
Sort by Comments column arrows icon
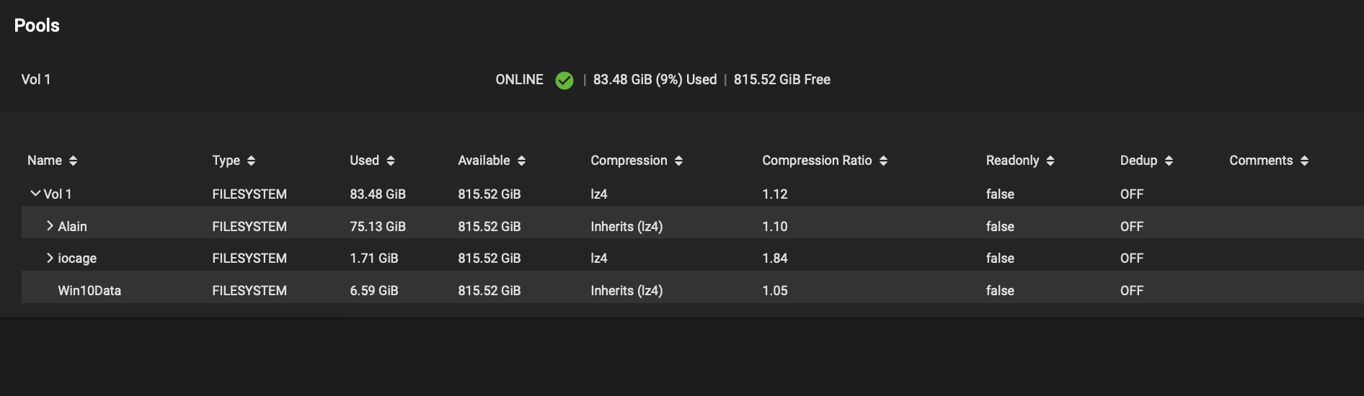(x=1304, y=161)
